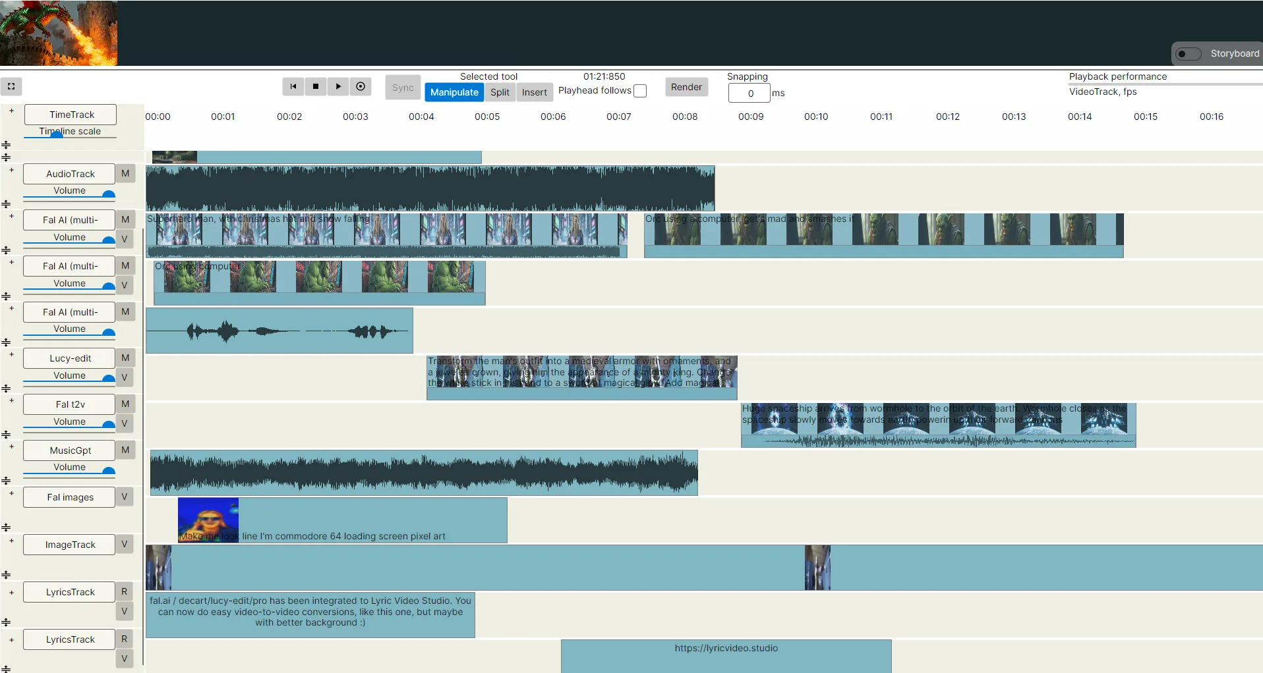Image resolution: width=1263 pixels, height=673 pixels.
Task: Click the record button icon
Action: (361, 86)
